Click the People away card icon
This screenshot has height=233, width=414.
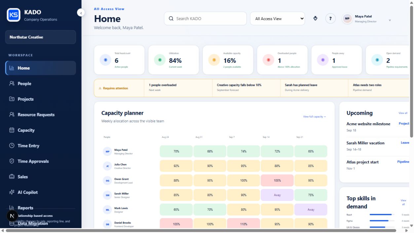click(323, 60)
